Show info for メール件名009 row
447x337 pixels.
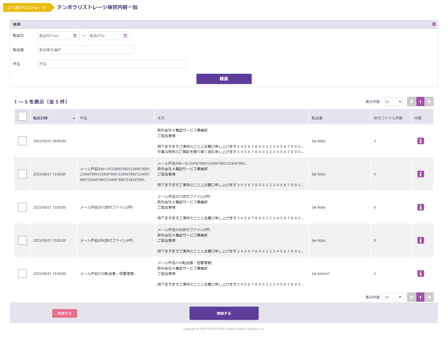tap(420, 240)
